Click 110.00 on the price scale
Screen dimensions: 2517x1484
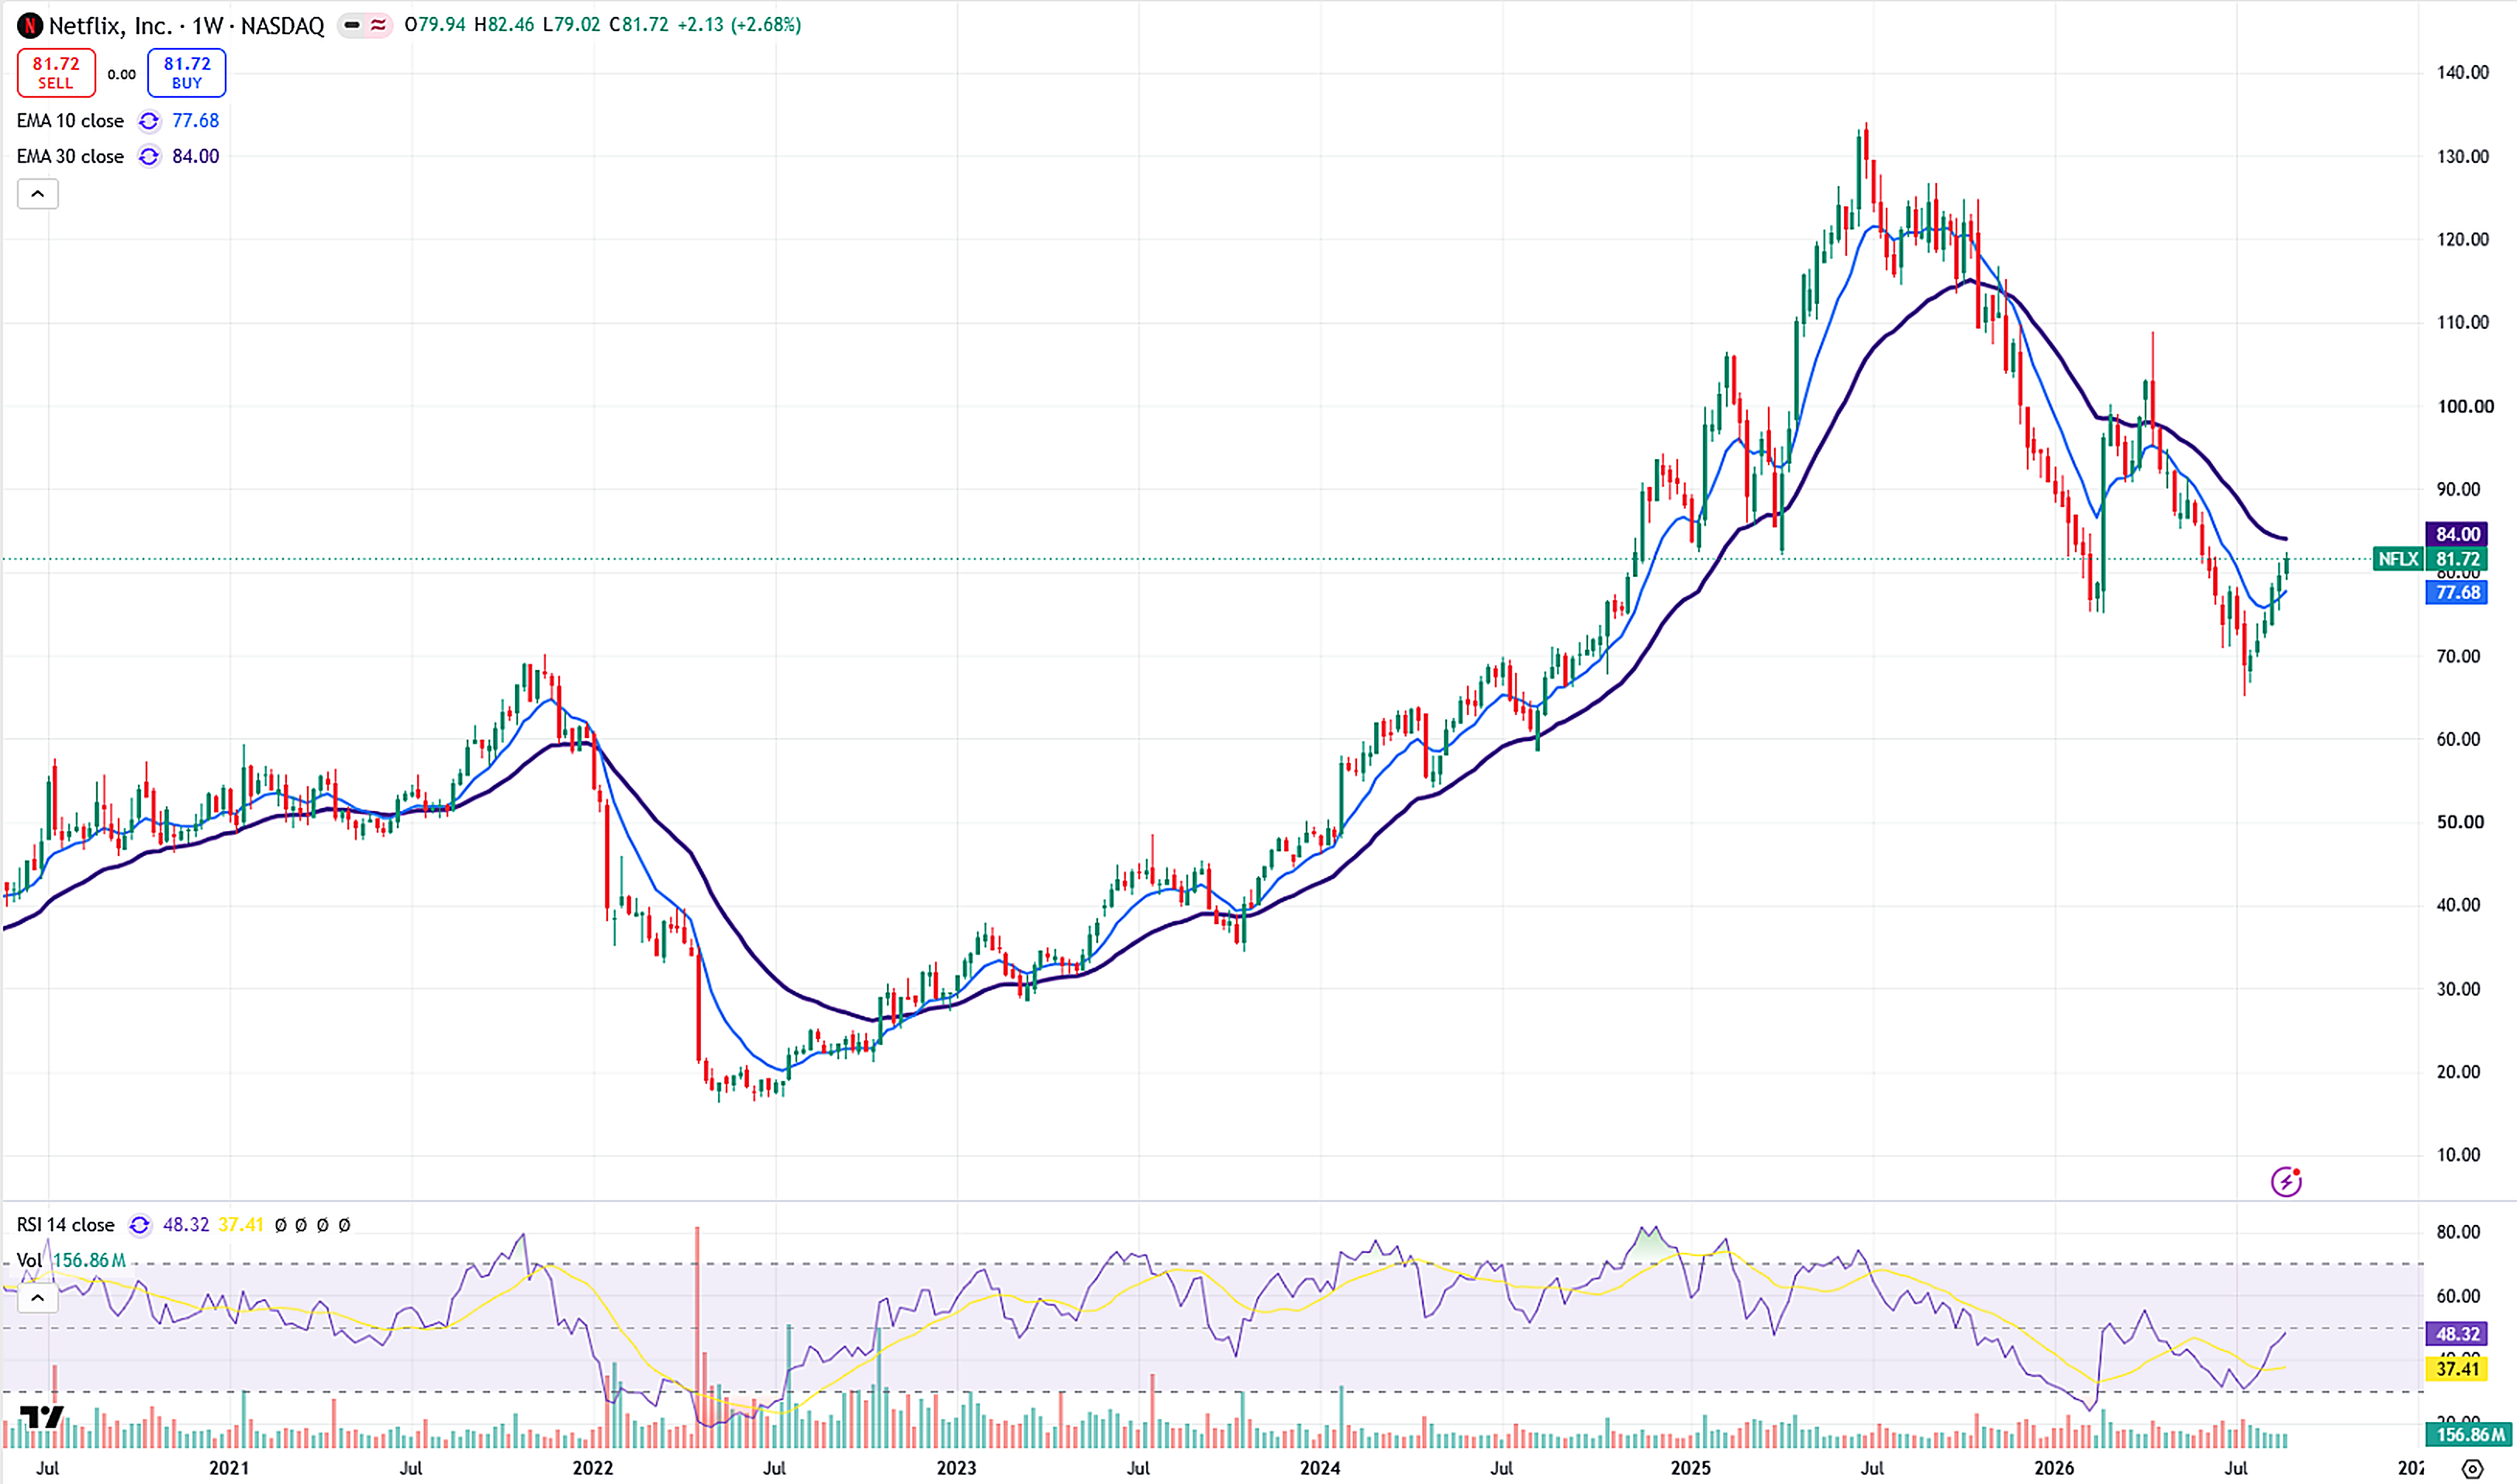tap(2463, 322)
